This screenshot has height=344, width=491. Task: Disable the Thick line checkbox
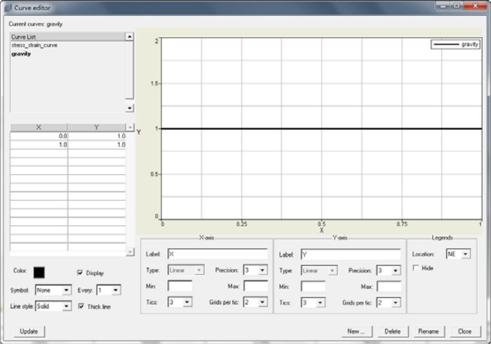coord(80,307)
